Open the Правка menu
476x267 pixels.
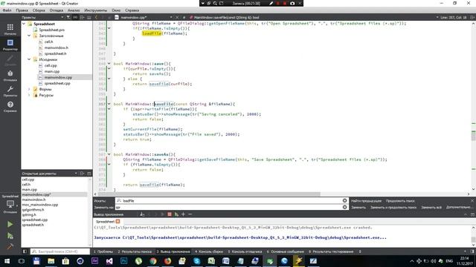pos(22,10)
